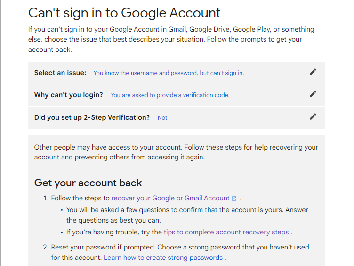Click the "Get your account back" heading
Screen dimensions: 354x266
point(88,183)
